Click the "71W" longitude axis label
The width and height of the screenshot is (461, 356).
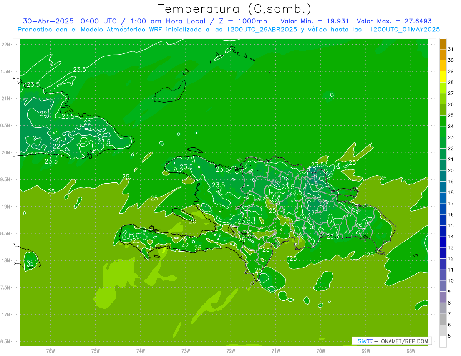coord(275,351)
